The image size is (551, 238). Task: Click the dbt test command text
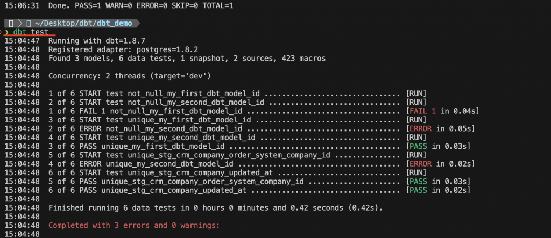[x=31, y=32]
